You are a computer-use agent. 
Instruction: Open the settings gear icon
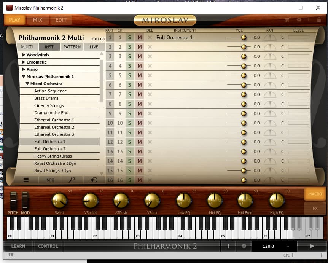pyautogui.click(x=299, y=20)
